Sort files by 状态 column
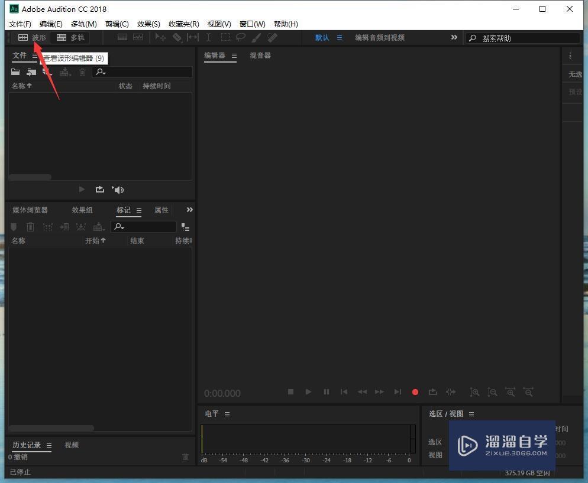588x483 pixels. click(125, 86)
